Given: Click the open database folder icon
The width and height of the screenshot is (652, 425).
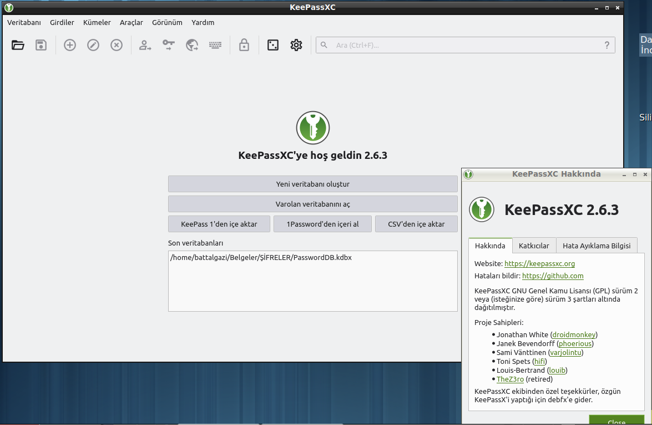Looking at the screenshot, I should [x=18, y=45].
